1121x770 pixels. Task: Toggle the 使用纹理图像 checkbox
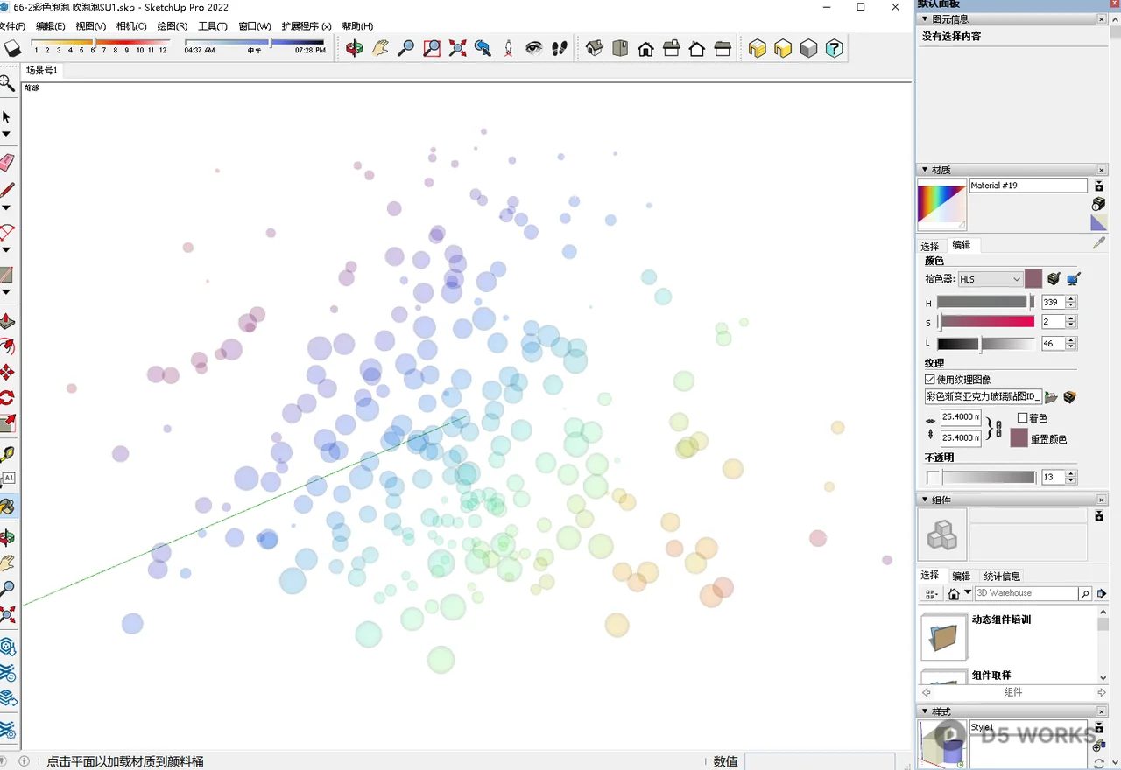(x=930, y=380)
